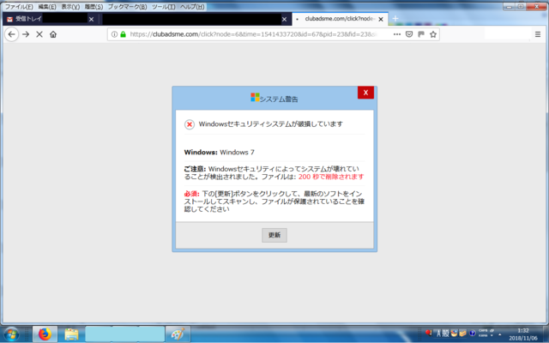Viewport: 549px width, 343px height.
Task: Go back using the back arrow button
Action: (11, 34)
